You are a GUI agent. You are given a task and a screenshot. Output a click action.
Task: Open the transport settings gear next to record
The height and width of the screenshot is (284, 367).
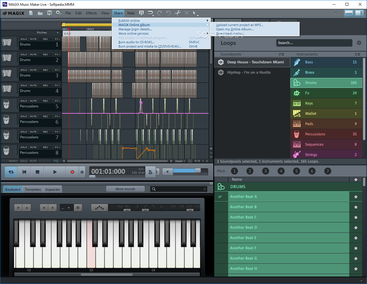click(82, 172)
